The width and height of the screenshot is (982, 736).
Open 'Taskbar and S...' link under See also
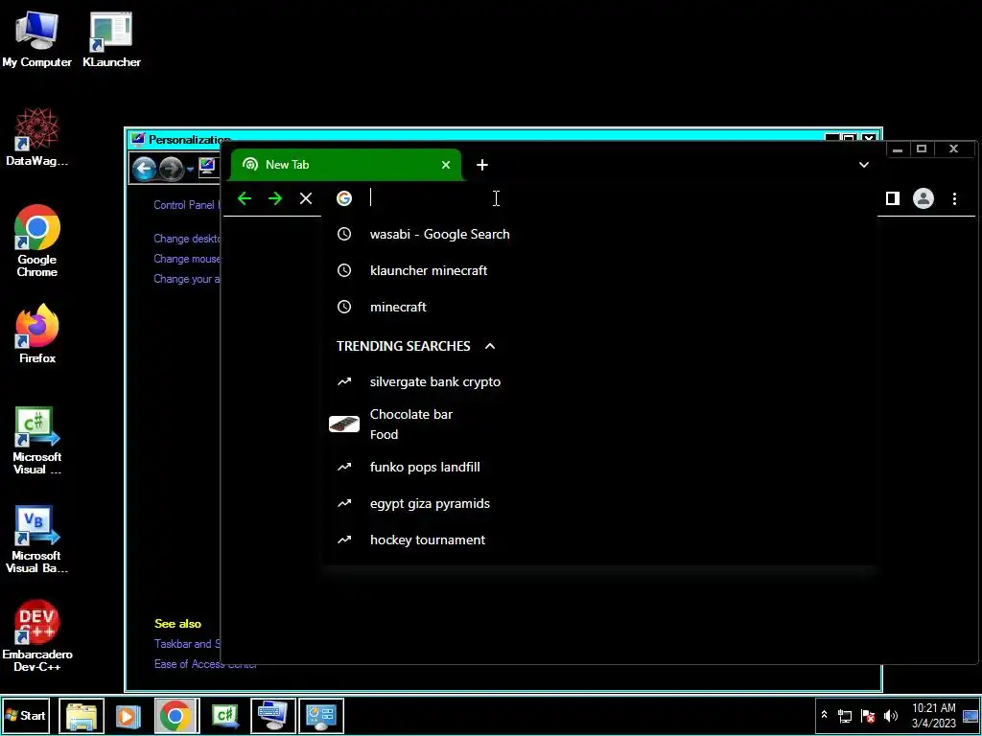(x=187, y=643)
